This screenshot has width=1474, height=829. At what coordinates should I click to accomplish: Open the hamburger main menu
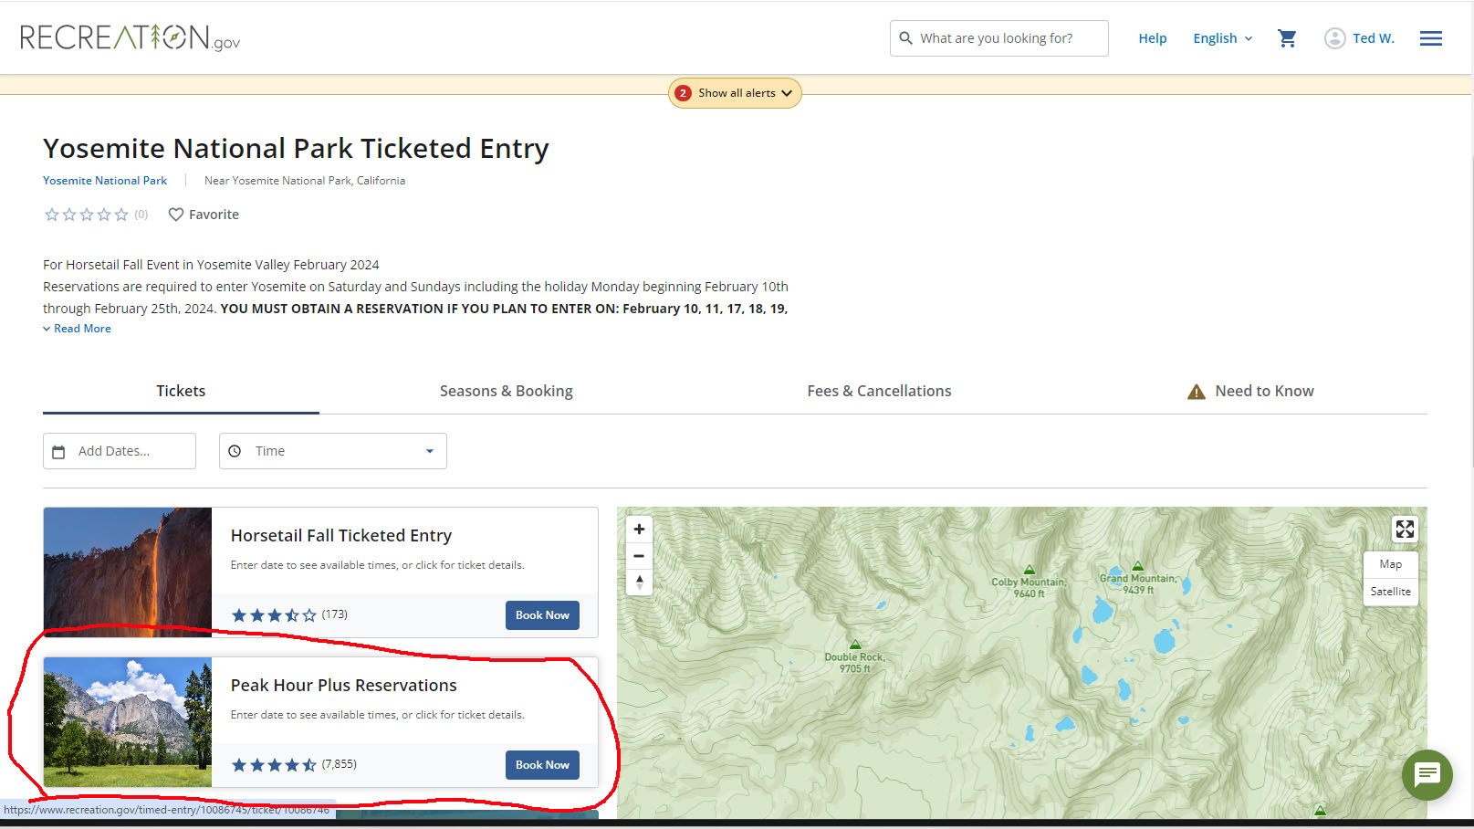[1430, 38]
